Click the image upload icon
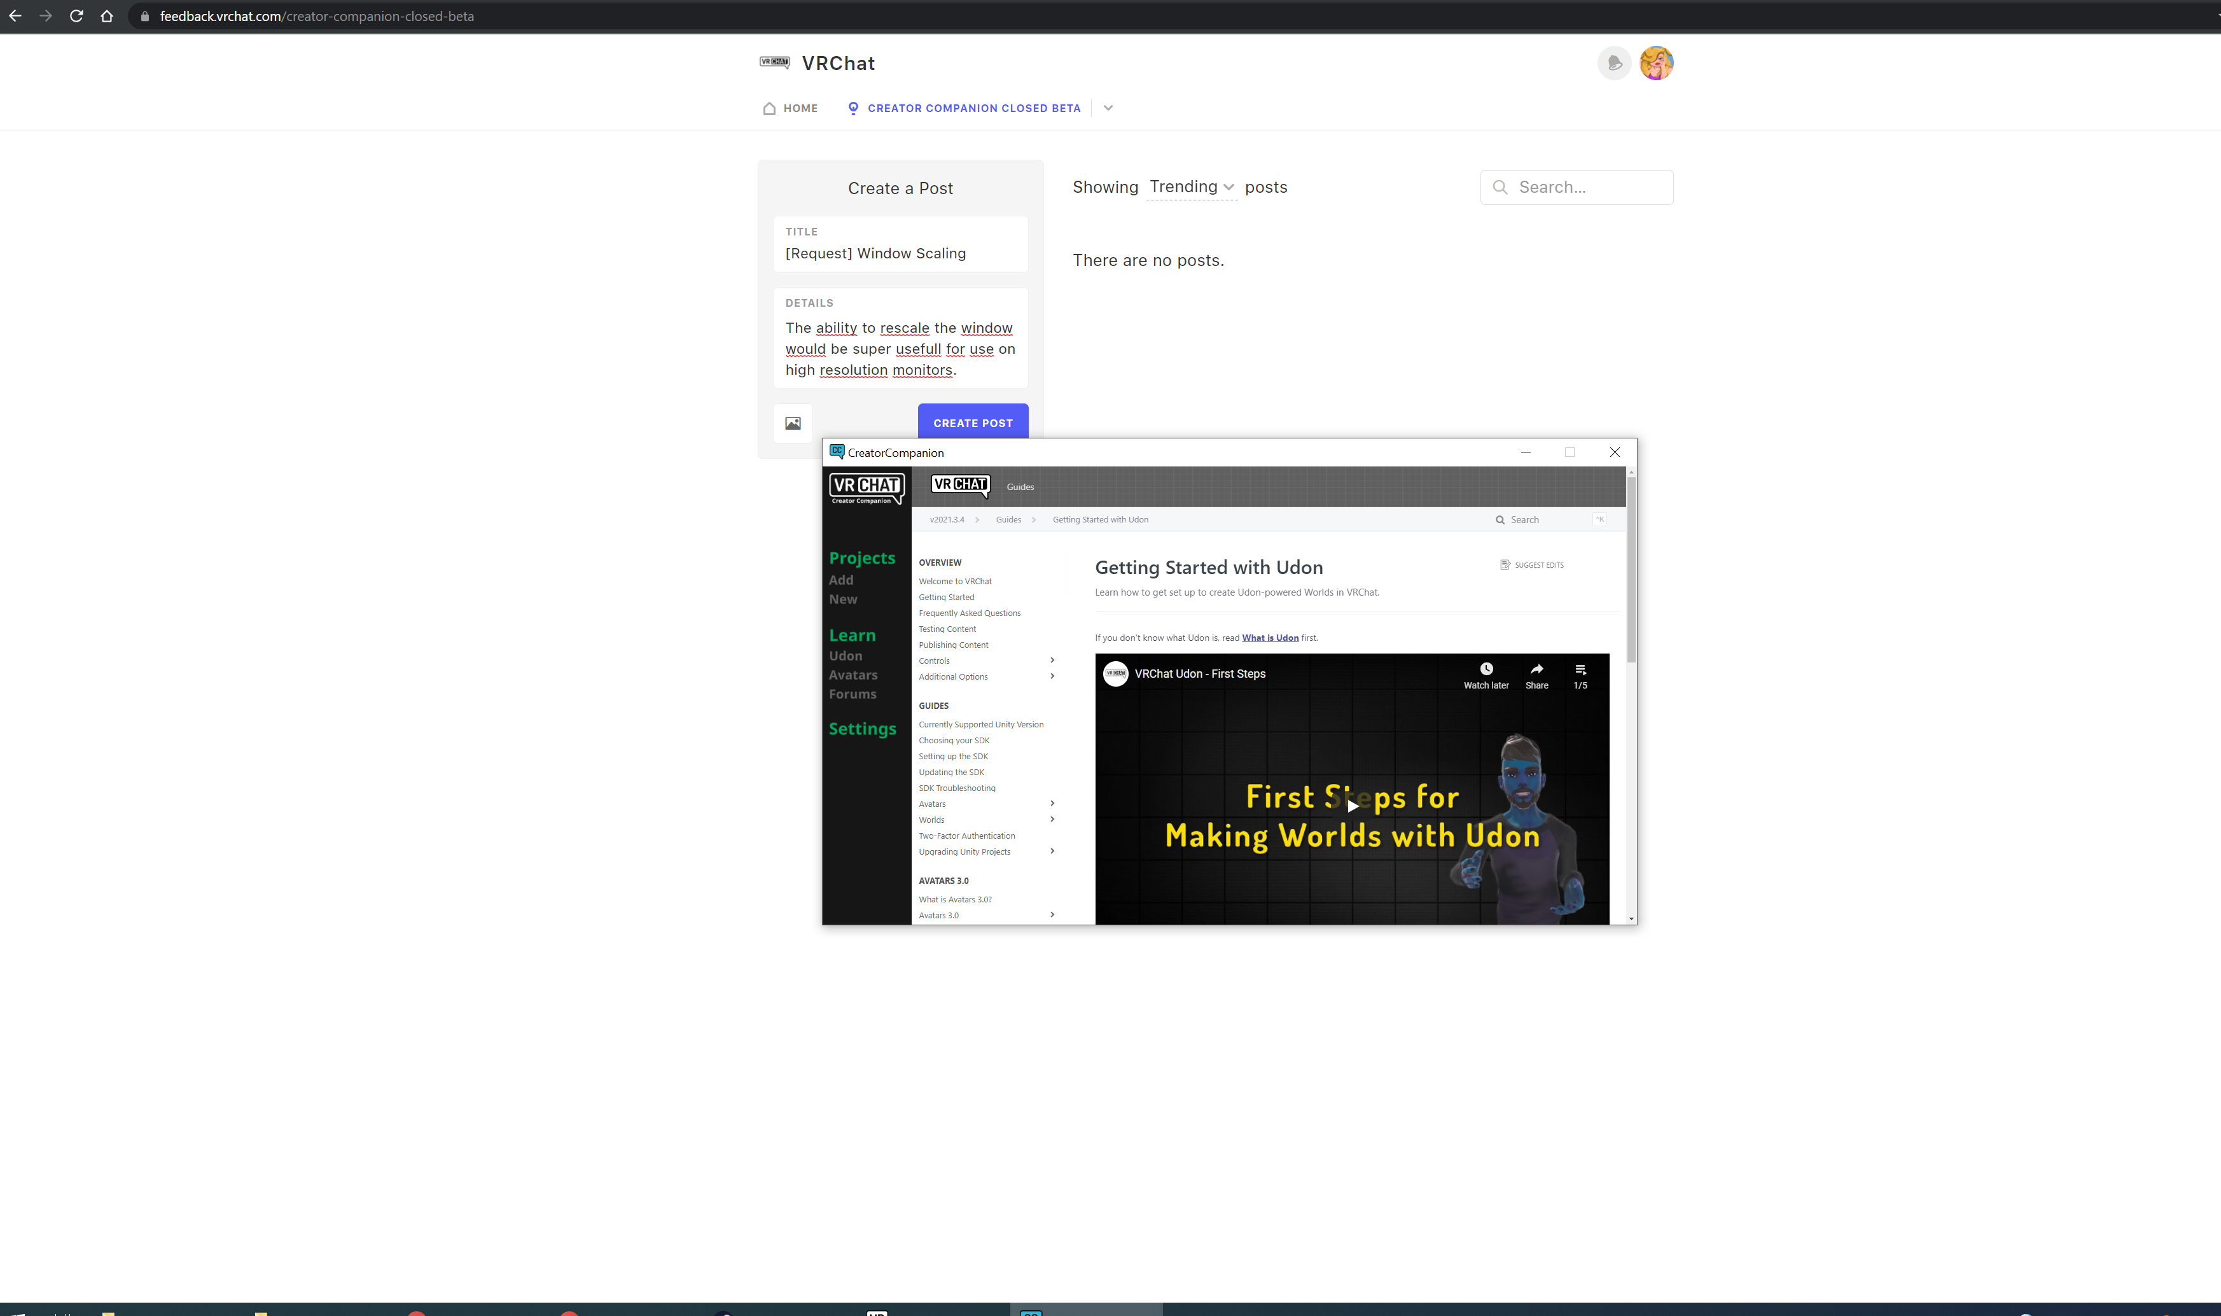The height and width of the screenshot is (1316, 2221). (x=793, y=423)
